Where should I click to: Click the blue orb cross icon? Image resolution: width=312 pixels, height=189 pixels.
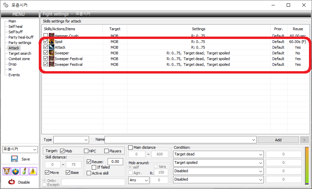(x=15, y=171)
